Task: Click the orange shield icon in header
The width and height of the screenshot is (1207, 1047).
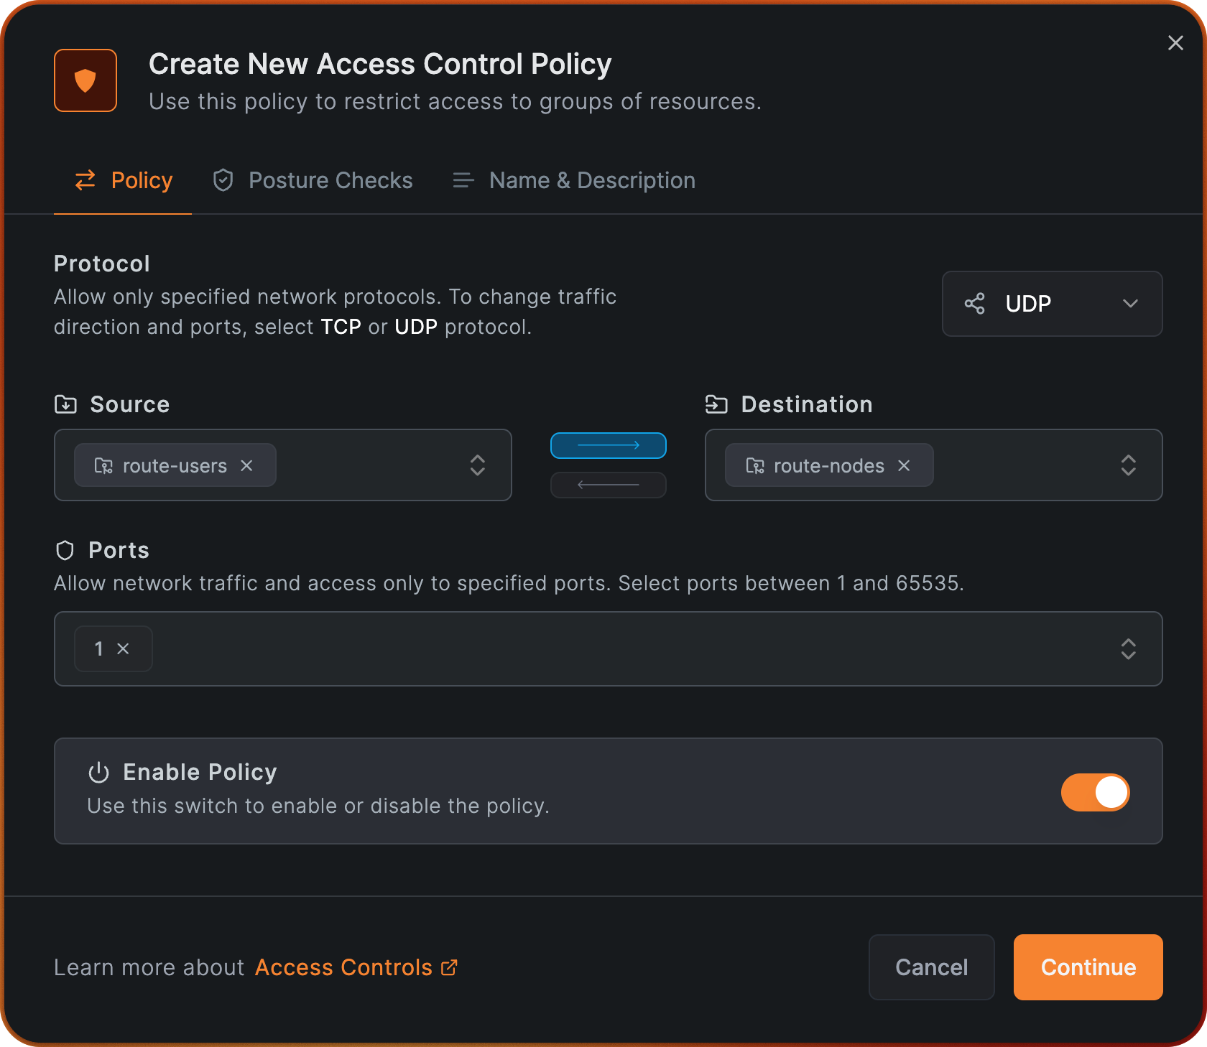Action: point(85,80)
